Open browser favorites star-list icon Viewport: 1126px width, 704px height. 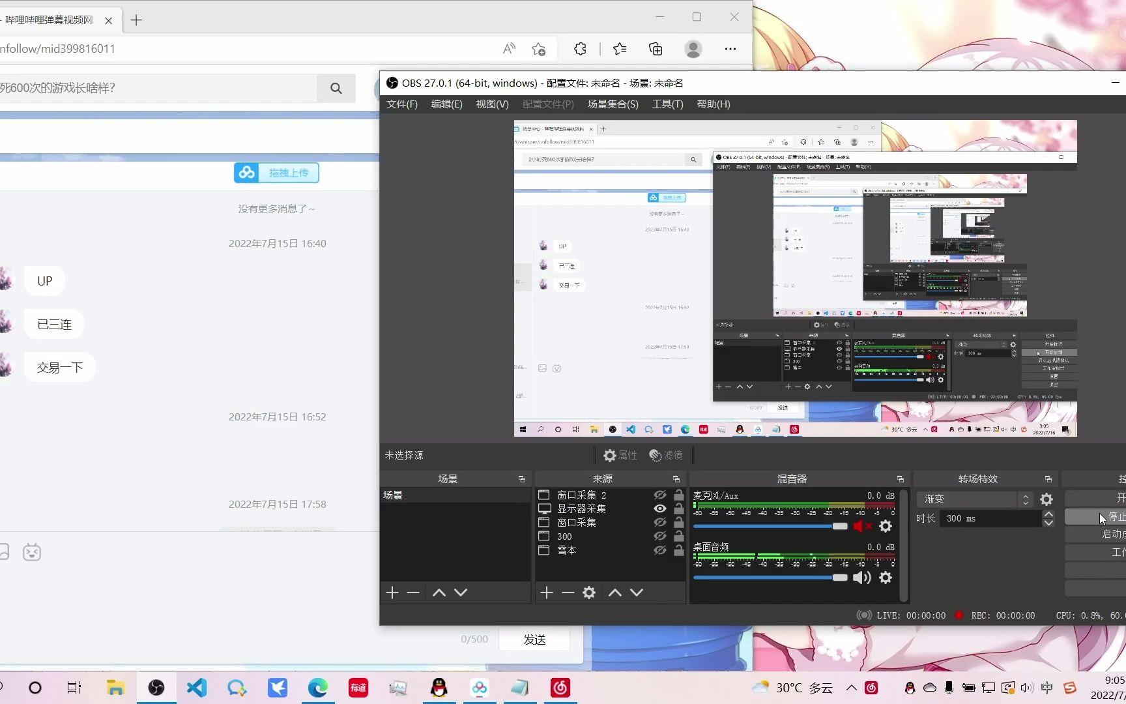click(620, 49)
